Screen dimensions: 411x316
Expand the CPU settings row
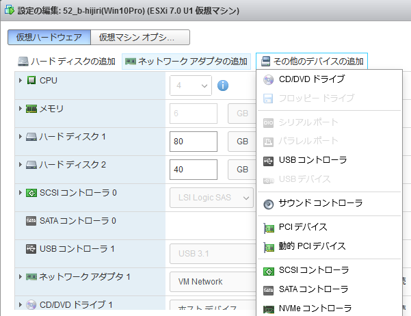(x=21, y=80)
